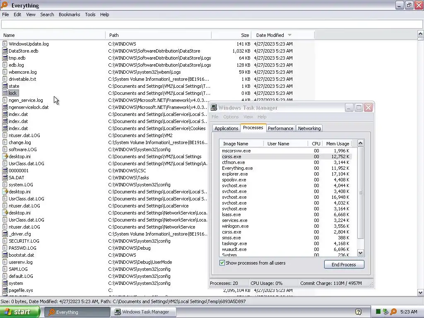Select lsass.exe process row
The width and height of the screenshot is (424, 318).
pos(286,214)
